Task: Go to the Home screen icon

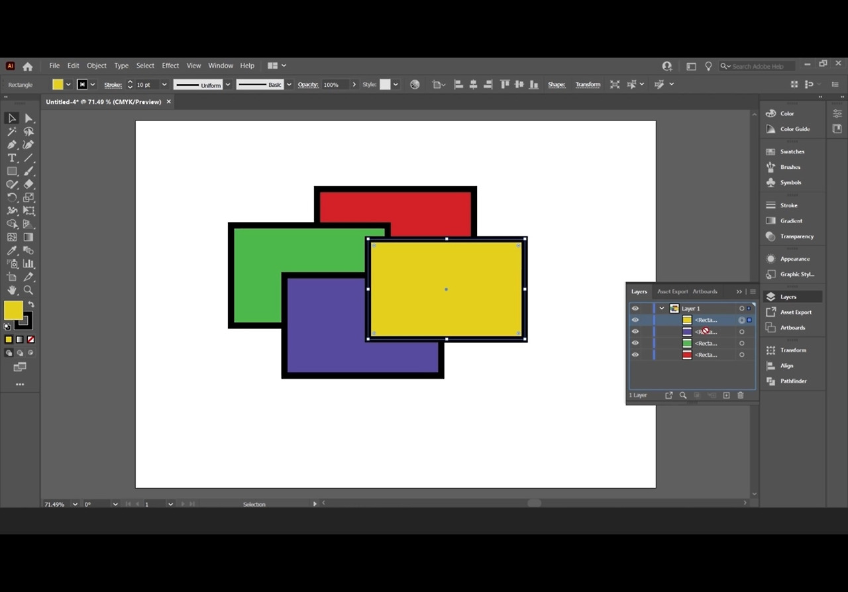Action: 27,66
